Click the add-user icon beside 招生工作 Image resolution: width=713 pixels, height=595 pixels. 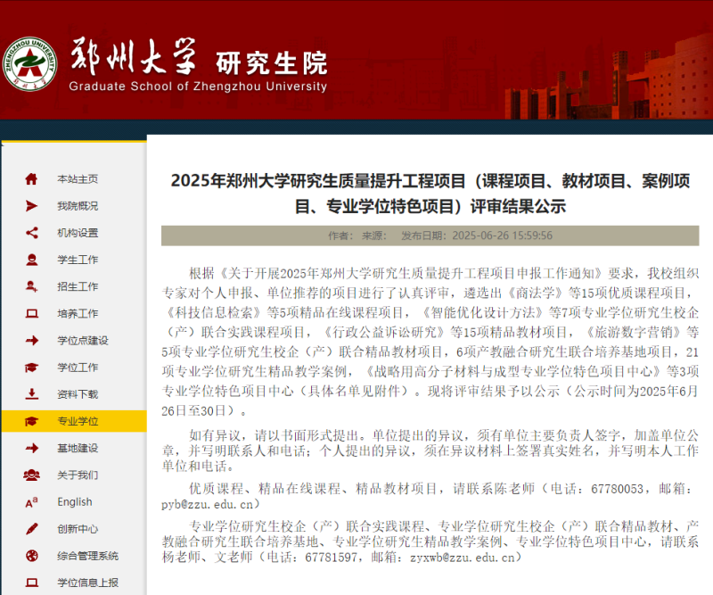(31, 286)
